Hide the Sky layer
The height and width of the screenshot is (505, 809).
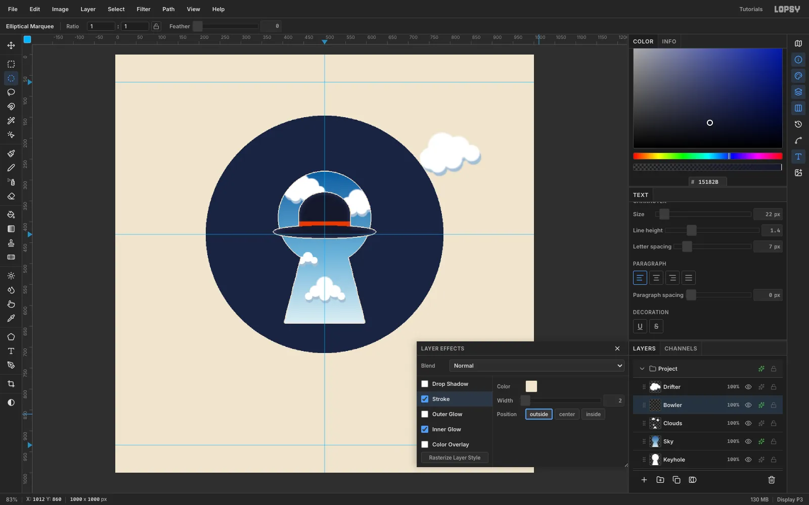(748, 441)
